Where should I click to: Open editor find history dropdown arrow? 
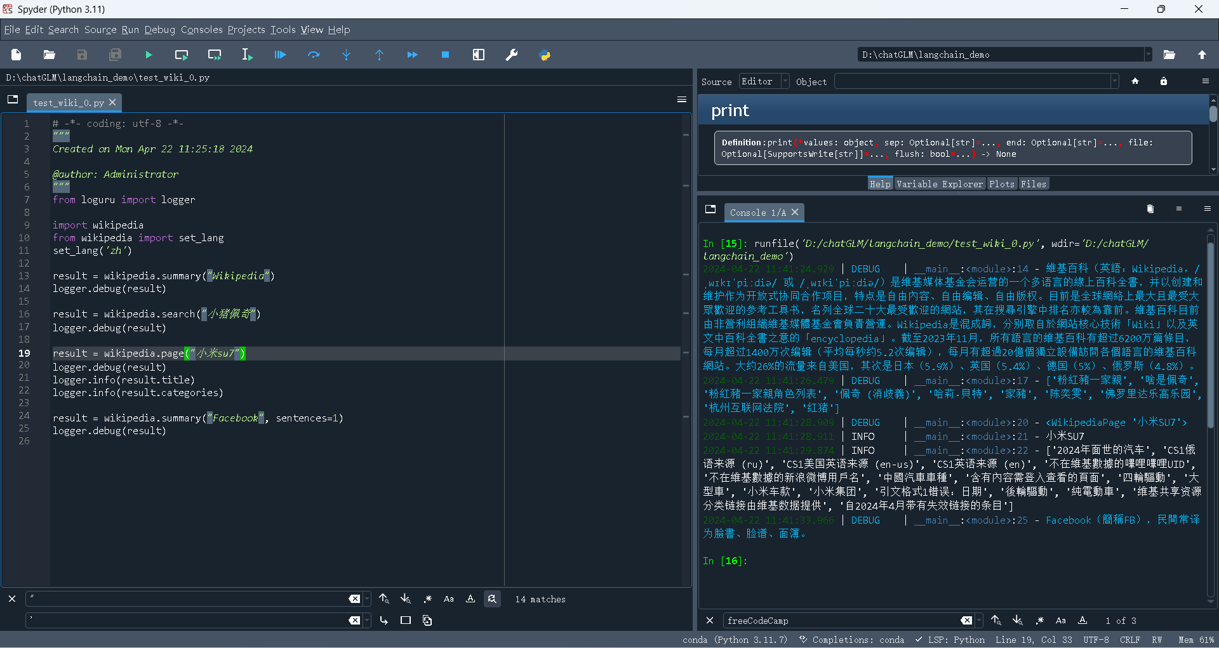tap(367, 599)
